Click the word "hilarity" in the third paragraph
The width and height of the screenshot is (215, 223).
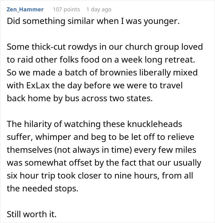[x=40, y=124]
